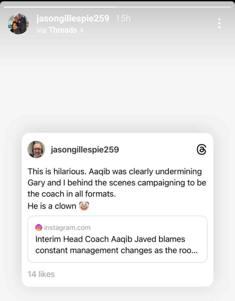Viewport: 235px width, 301px height.
Task: Seek using the story progress bar
Action: coord(117,7)
